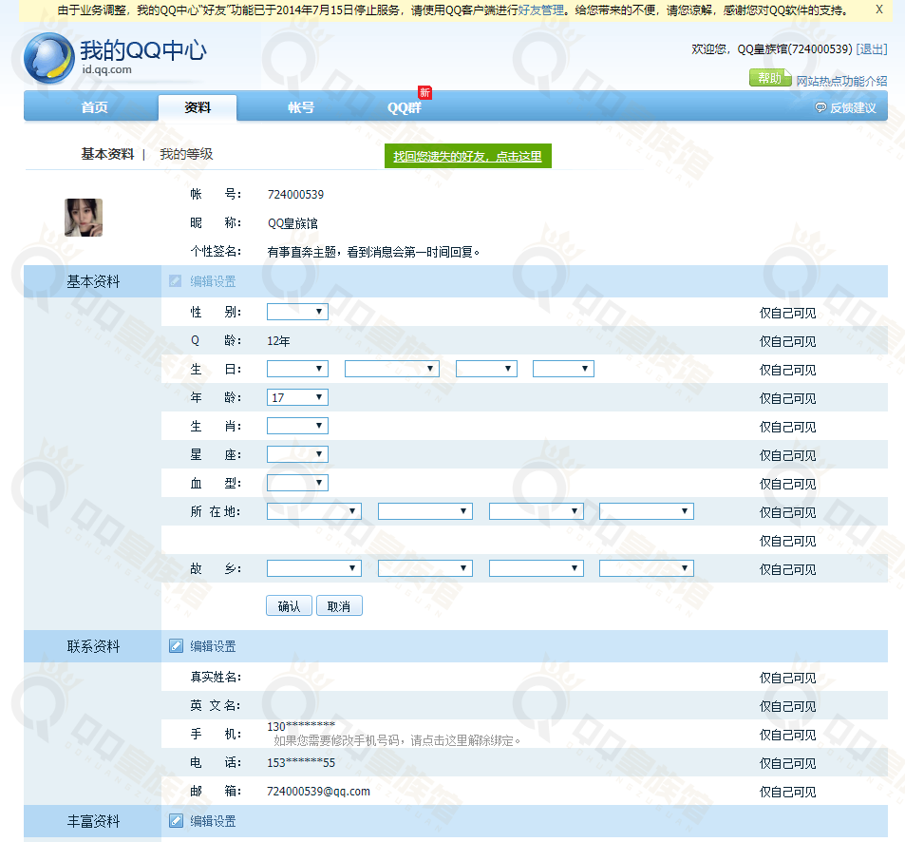Switch to the 帐号 tab

300,106
